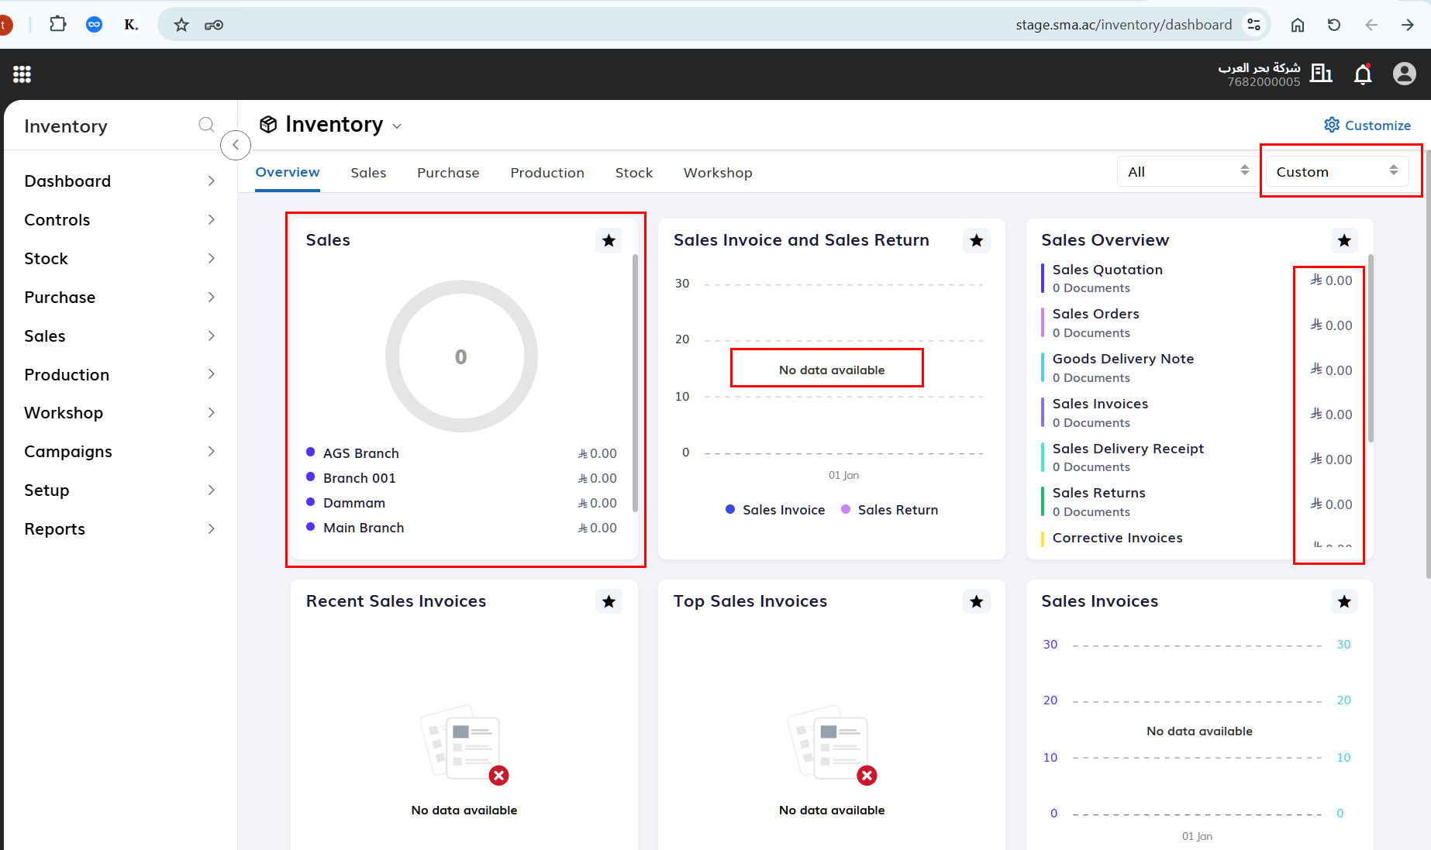
Task: Open the All branches dropdown
Action: pos(1188,171)
